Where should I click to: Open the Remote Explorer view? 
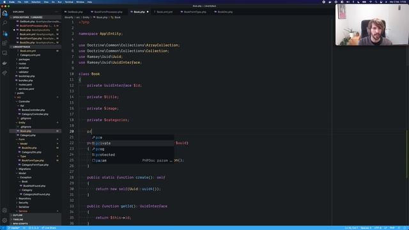(4, 53)
